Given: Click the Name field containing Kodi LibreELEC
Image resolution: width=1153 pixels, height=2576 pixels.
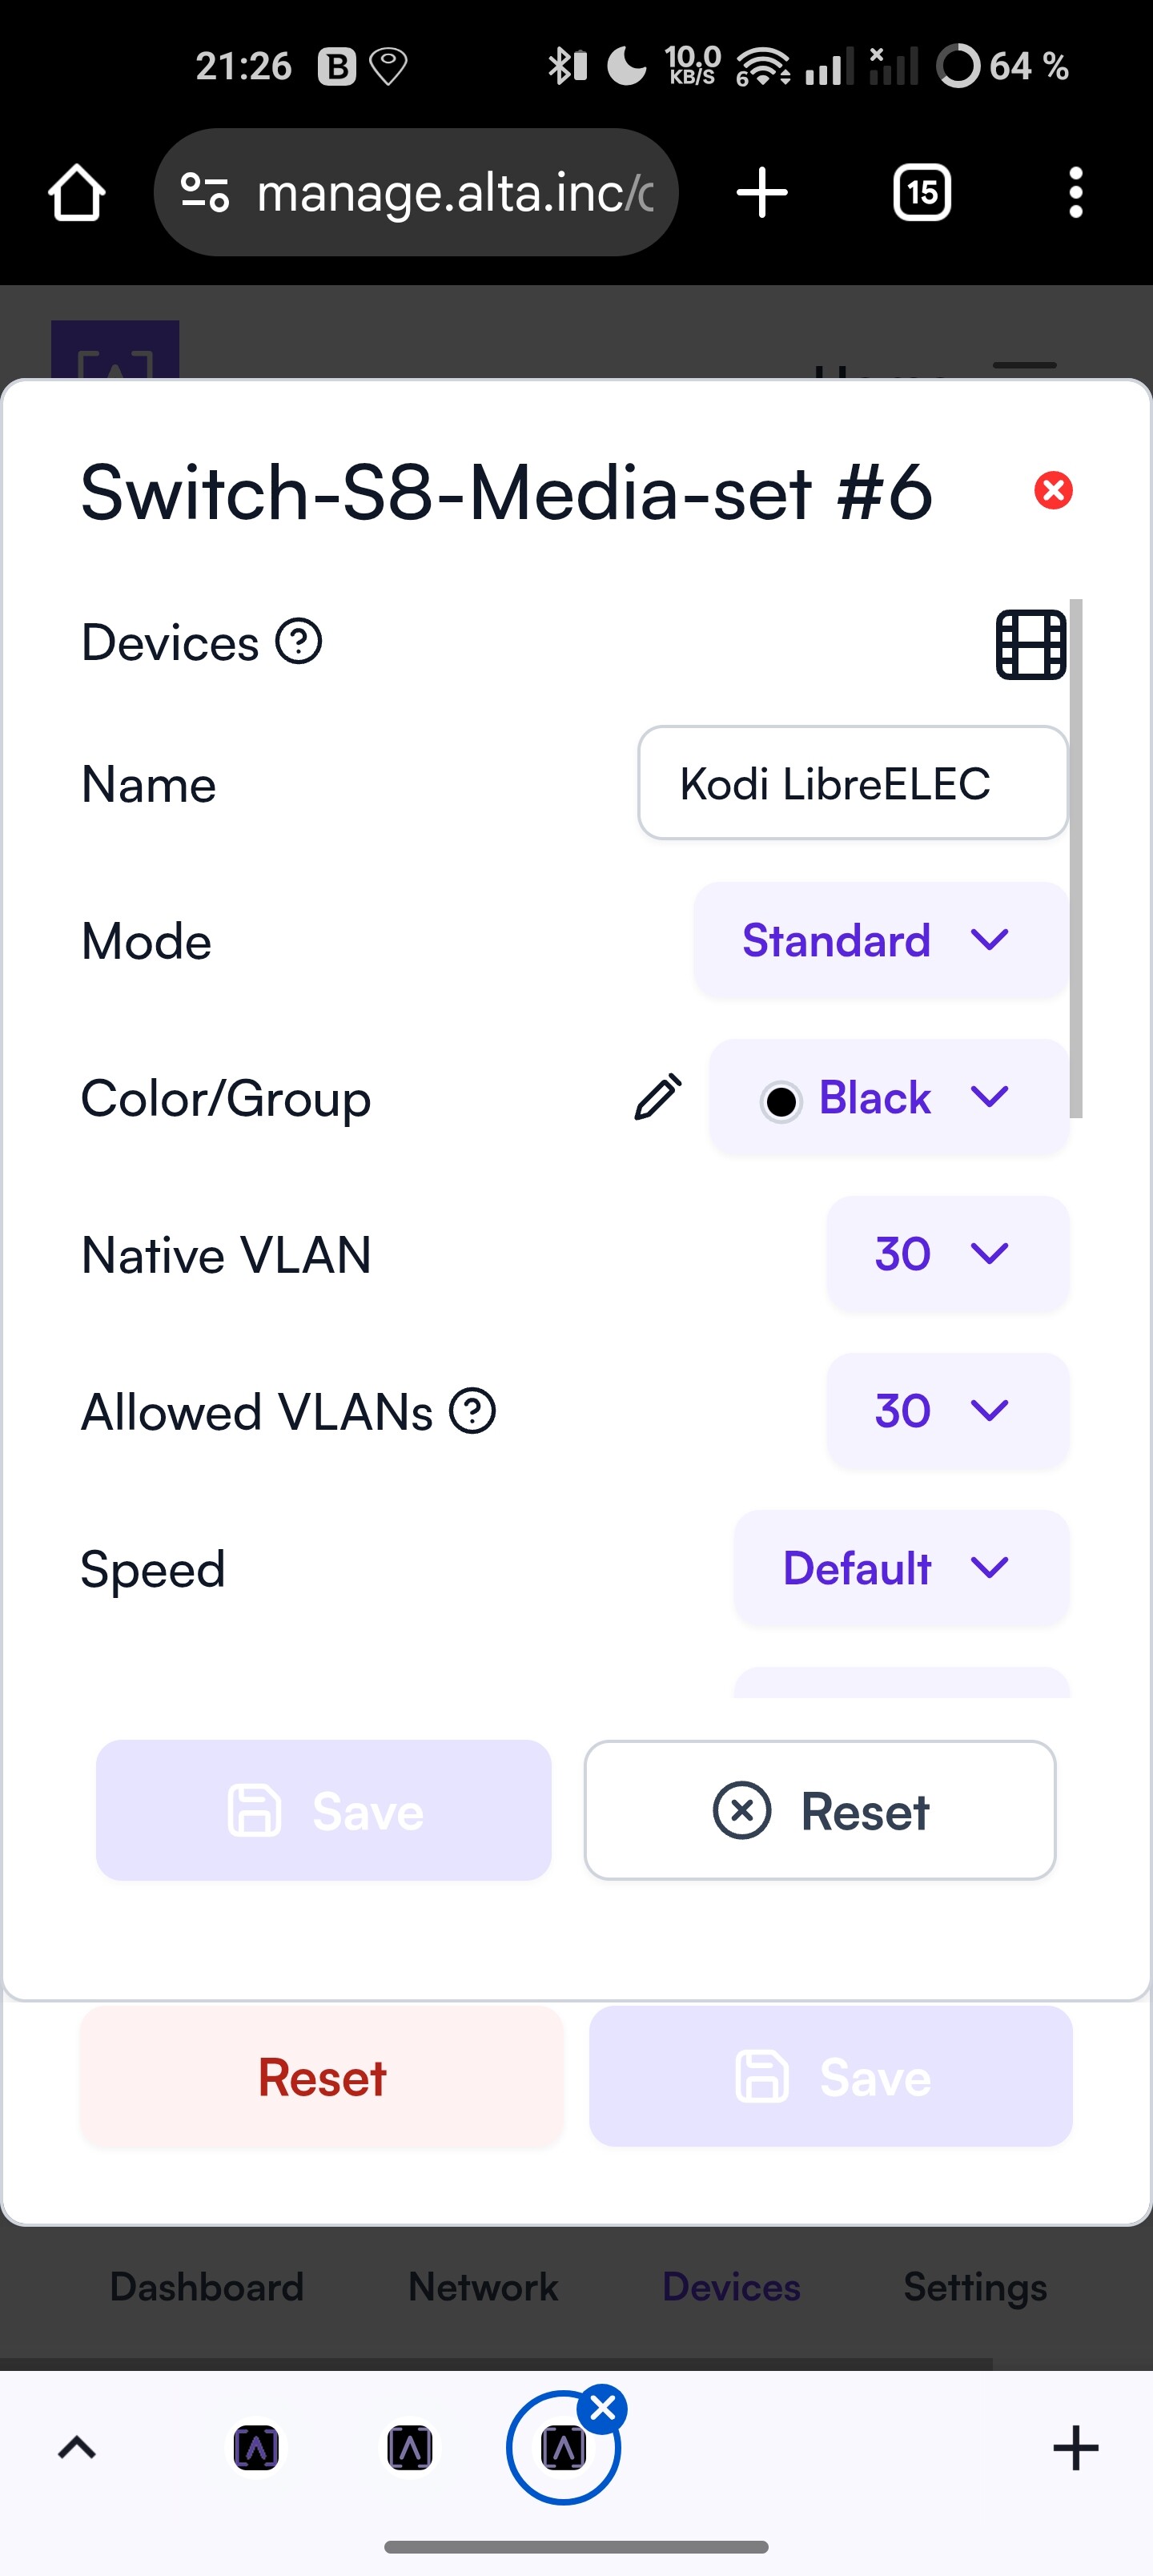Looking at the screenshot, I should tap(853, 783).
